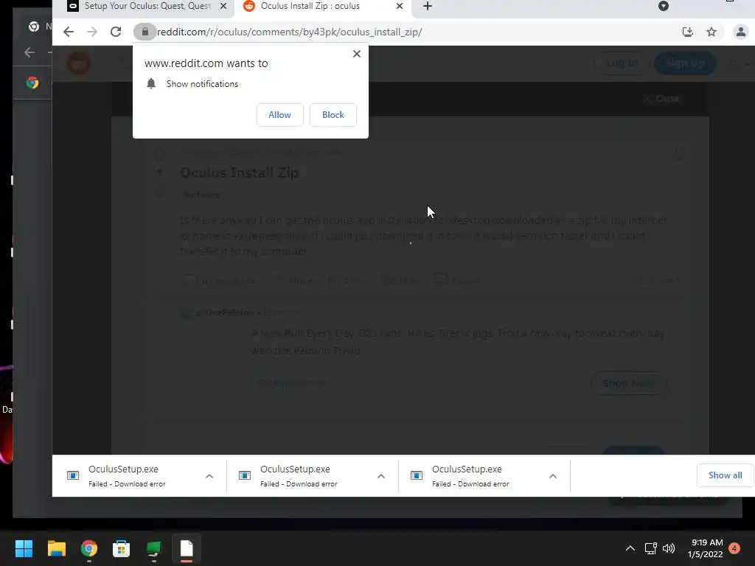Click the second OculusSetup.exe file icon
Image resolution: width=755 pixels, height=566 pixels.
click(x=245, y=475)
